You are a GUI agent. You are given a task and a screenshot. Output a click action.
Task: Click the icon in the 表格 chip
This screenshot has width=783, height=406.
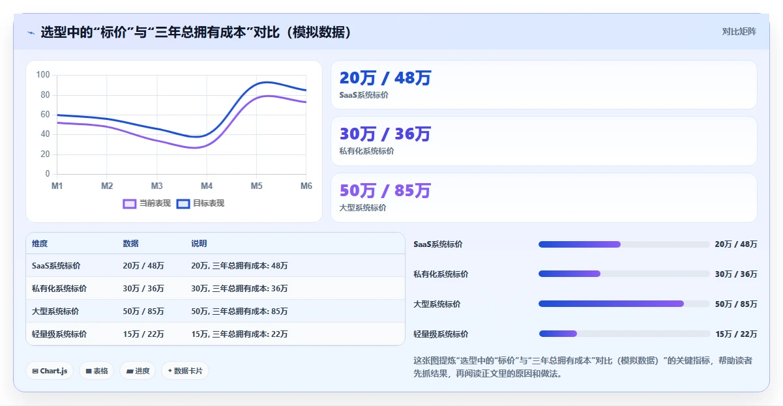(88, 371)
